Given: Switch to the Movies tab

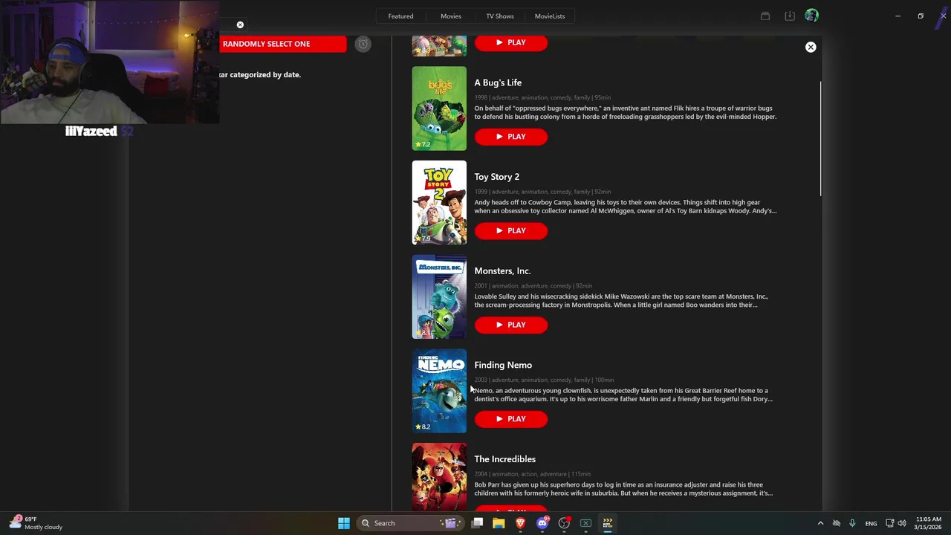Looking at the screenshot, I should (450, 16).
